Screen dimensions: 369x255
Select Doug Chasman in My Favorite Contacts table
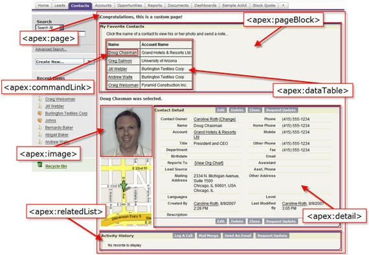[122, 53]
